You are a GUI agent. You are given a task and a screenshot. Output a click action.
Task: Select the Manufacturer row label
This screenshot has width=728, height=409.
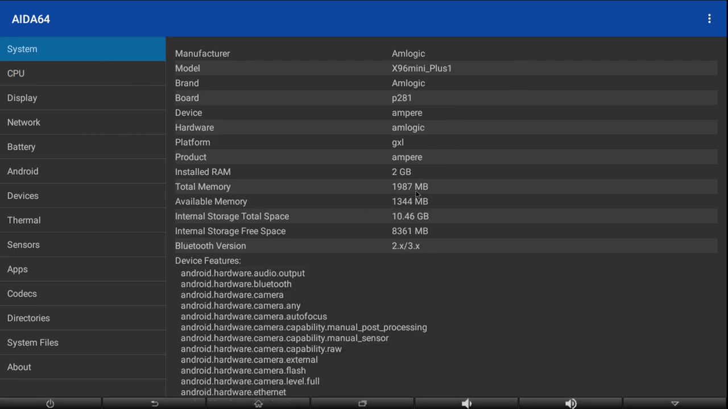(202, 53)
